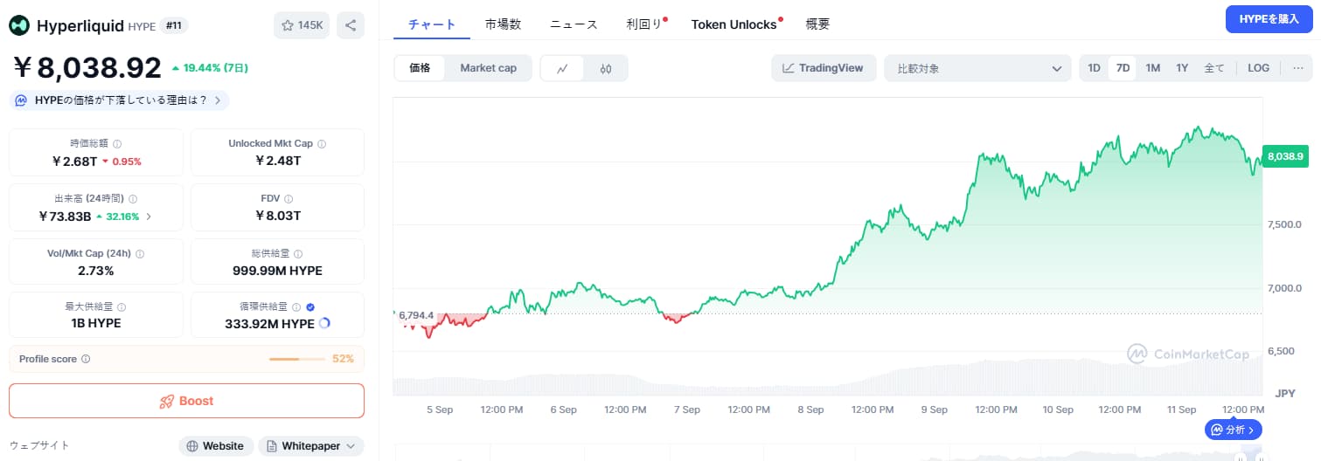Open the TradingView chart view
This screenshot has width=1321, height=461.
(824, 68)
